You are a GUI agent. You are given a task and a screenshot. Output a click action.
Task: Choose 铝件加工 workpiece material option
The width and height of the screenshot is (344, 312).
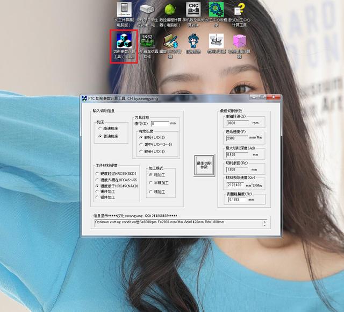click(x=97, y=198)
